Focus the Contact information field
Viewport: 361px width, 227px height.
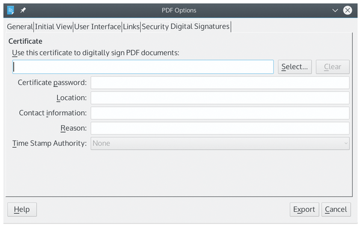click(220, 113)
